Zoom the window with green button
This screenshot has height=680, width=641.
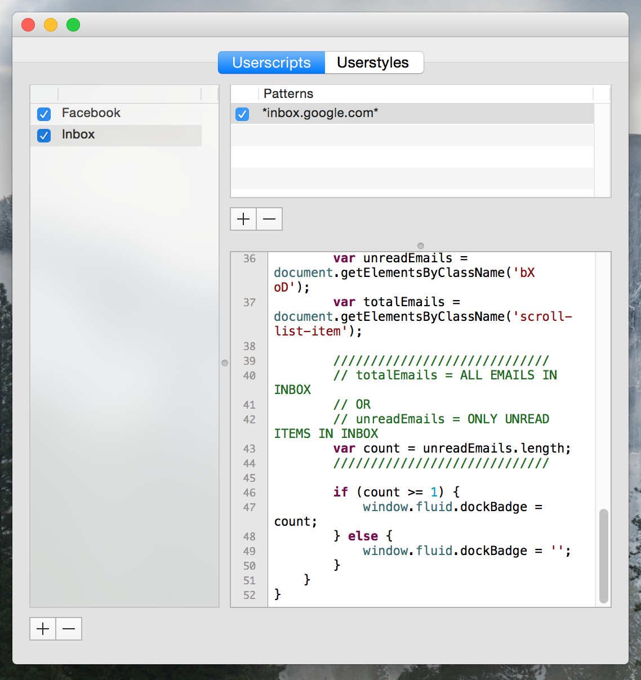[73, 25]
